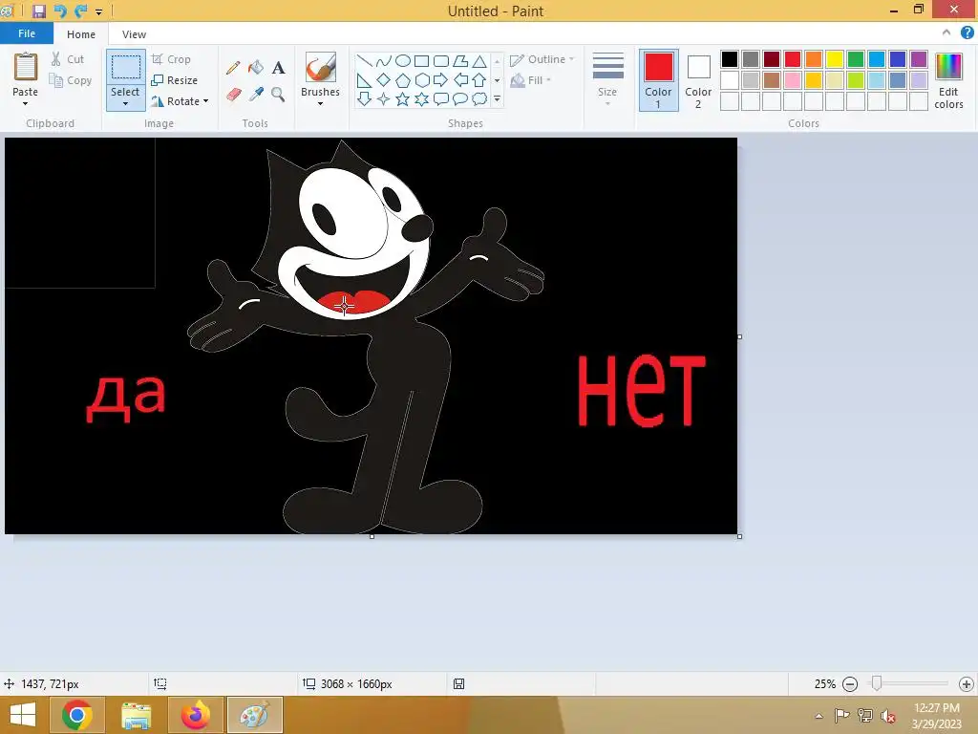Expand the Paste dropdown arrow

[26, 103]
